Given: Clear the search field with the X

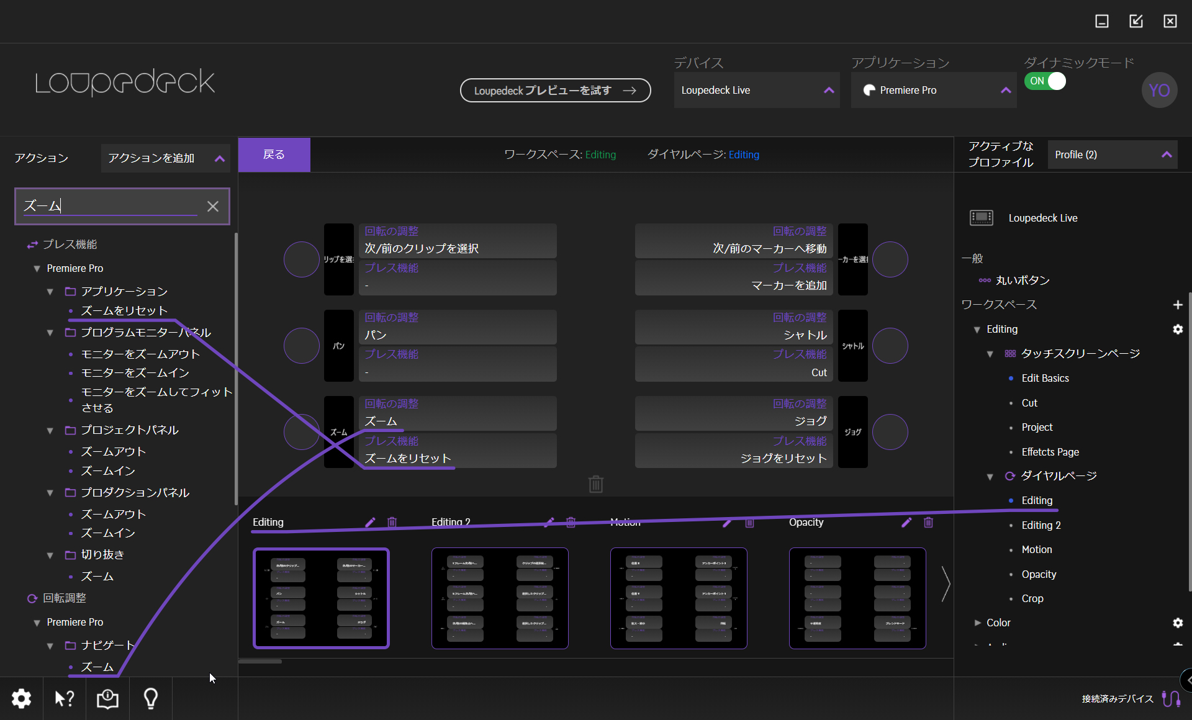Looking at the screenshot, I should [x=213, y=207].
